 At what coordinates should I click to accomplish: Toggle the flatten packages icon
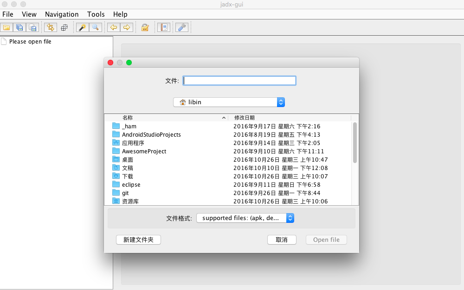(x=64, y=27)
